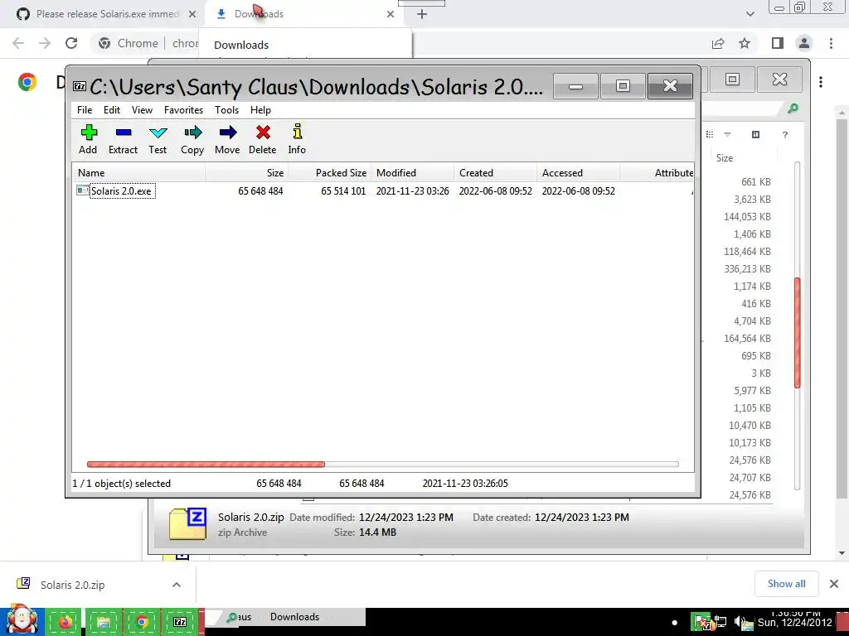
Task: Open the View menu in 7-Zip
Action: 142,110
